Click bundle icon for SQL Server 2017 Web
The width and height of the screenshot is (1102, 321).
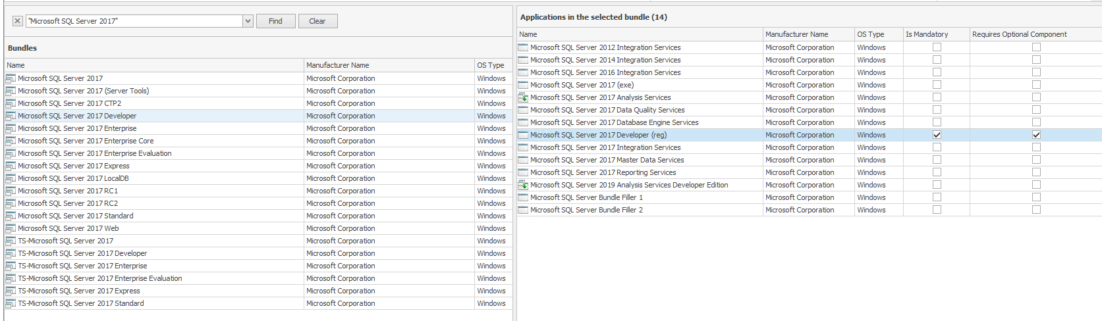click(11, 228)
